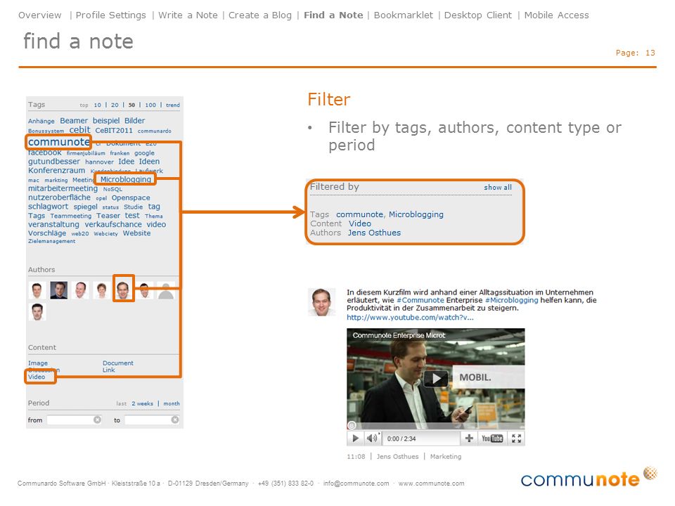Show top 20 tags
Screen dimensions: 675x506
coord(115,105)
